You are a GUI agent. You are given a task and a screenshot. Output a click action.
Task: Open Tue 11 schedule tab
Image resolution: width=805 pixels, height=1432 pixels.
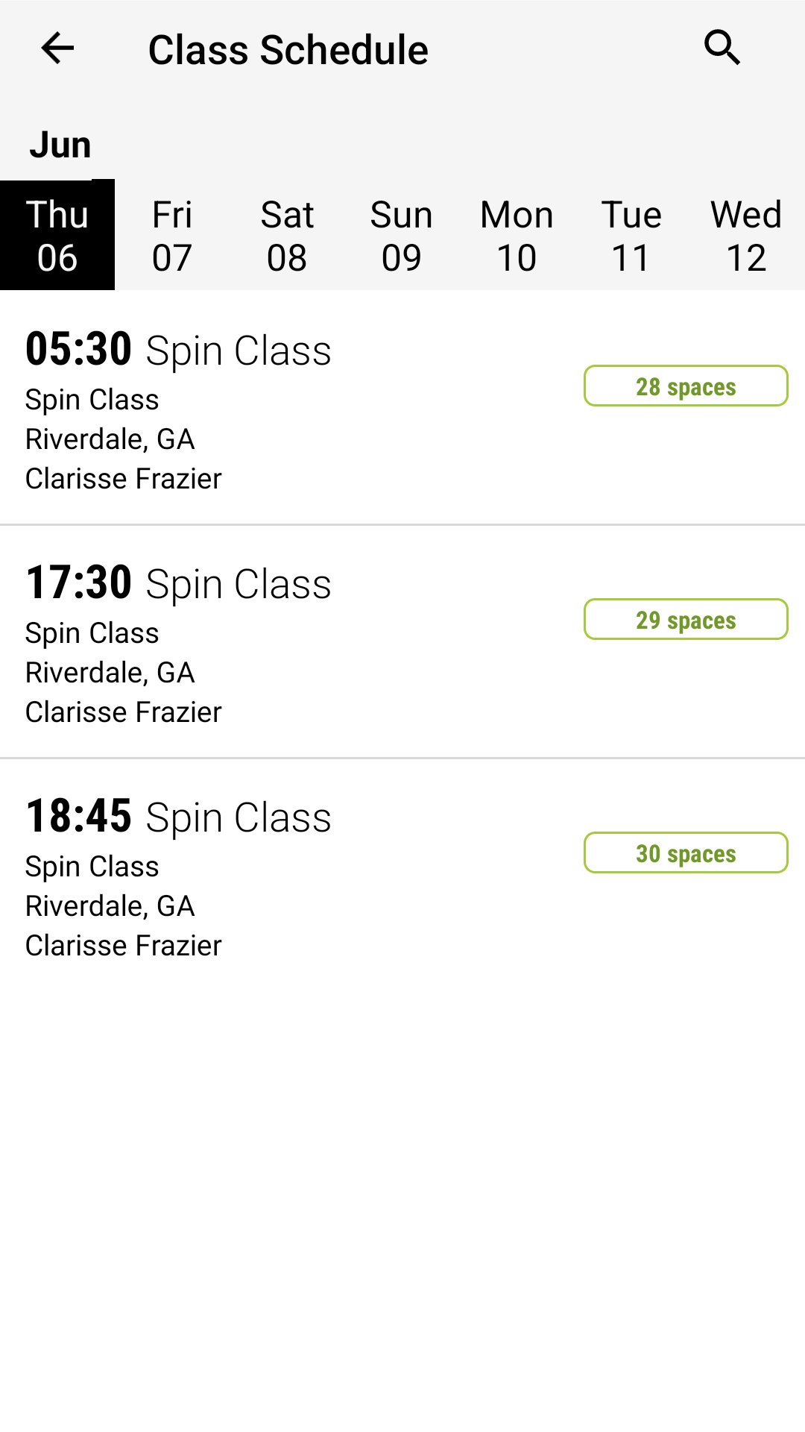(x=631, y=236)
